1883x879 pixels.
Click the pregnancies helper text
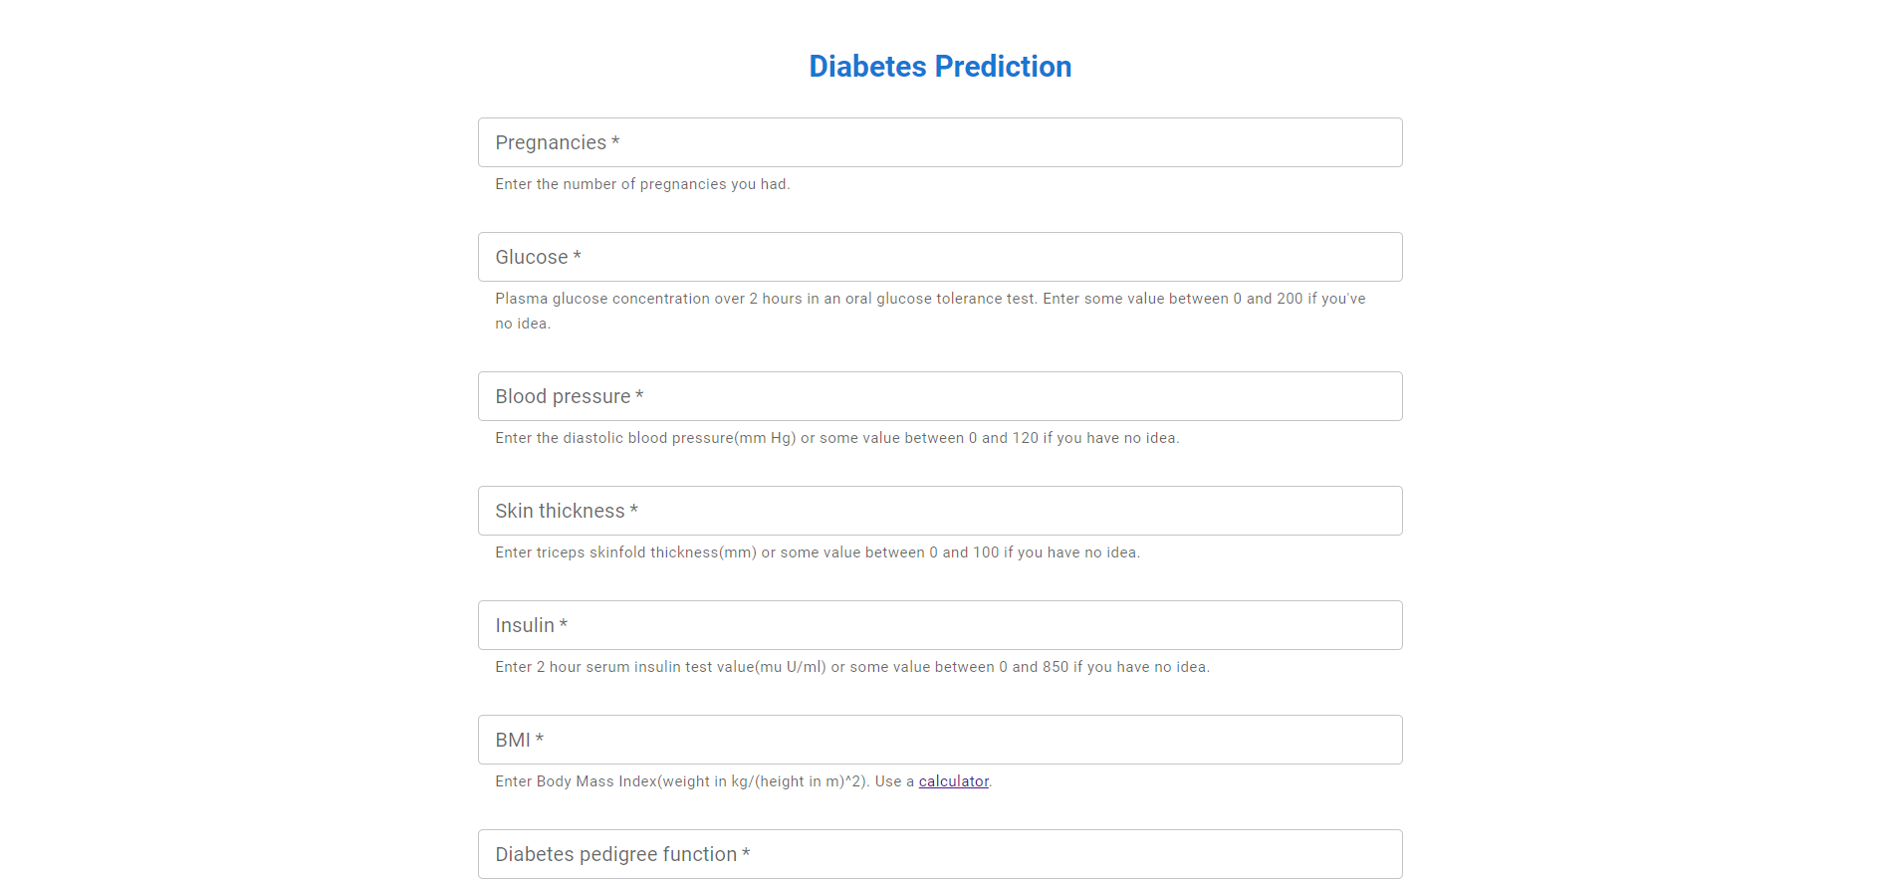coord(642,184)
